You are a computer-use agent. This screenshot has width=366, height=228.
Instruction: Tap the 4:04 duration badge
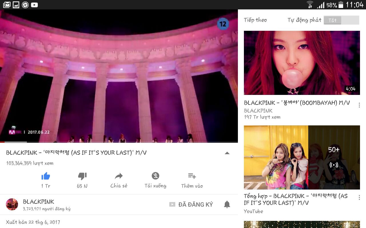click(351, 89)
